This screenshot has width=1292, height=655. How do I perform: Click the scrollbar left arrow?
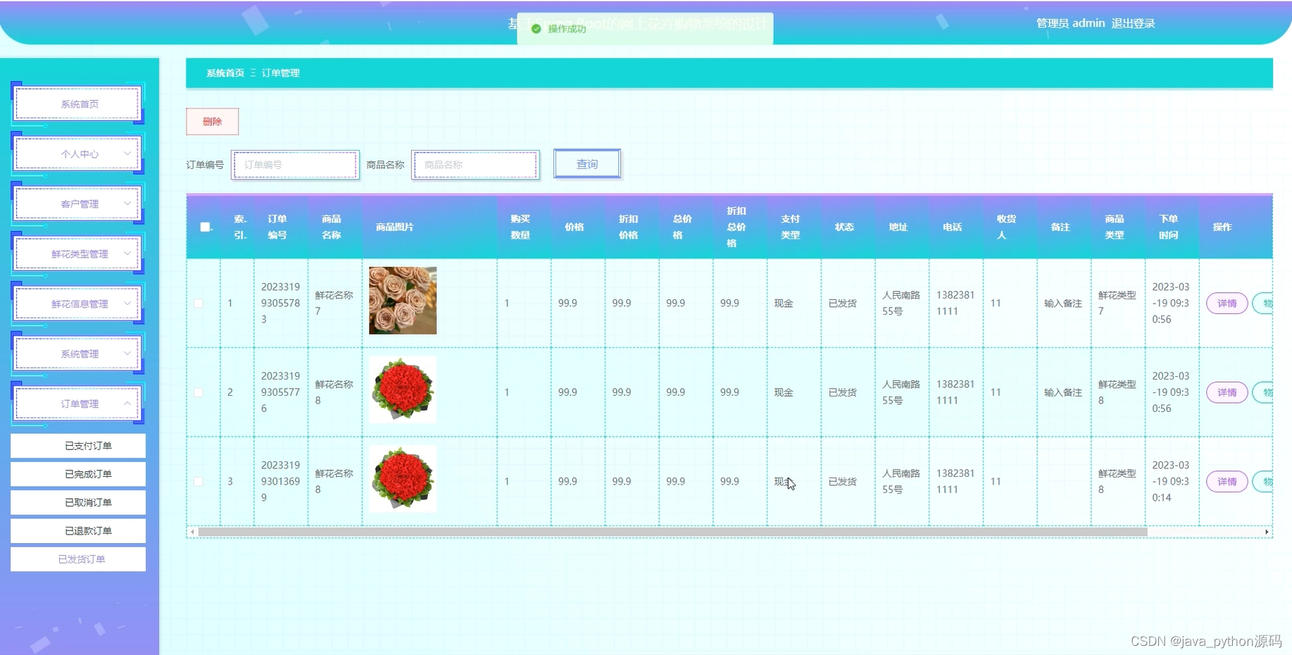tap(192, 532)
